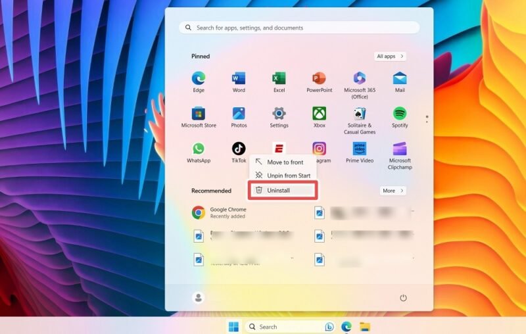Expand the All apps list
This screenshot has height=334, width=526.
[390, 57]
